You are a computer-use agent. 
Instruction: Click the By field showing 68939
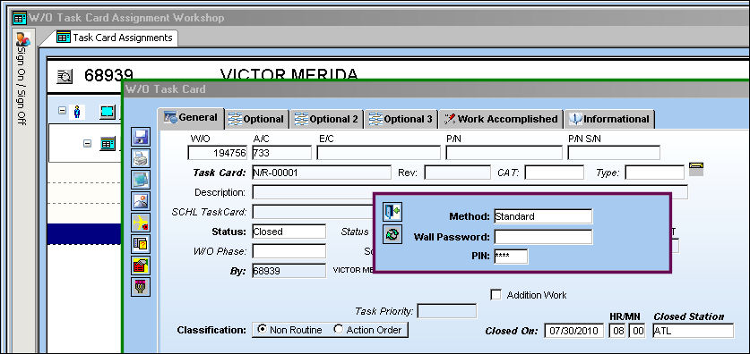(x=289, y=271)
